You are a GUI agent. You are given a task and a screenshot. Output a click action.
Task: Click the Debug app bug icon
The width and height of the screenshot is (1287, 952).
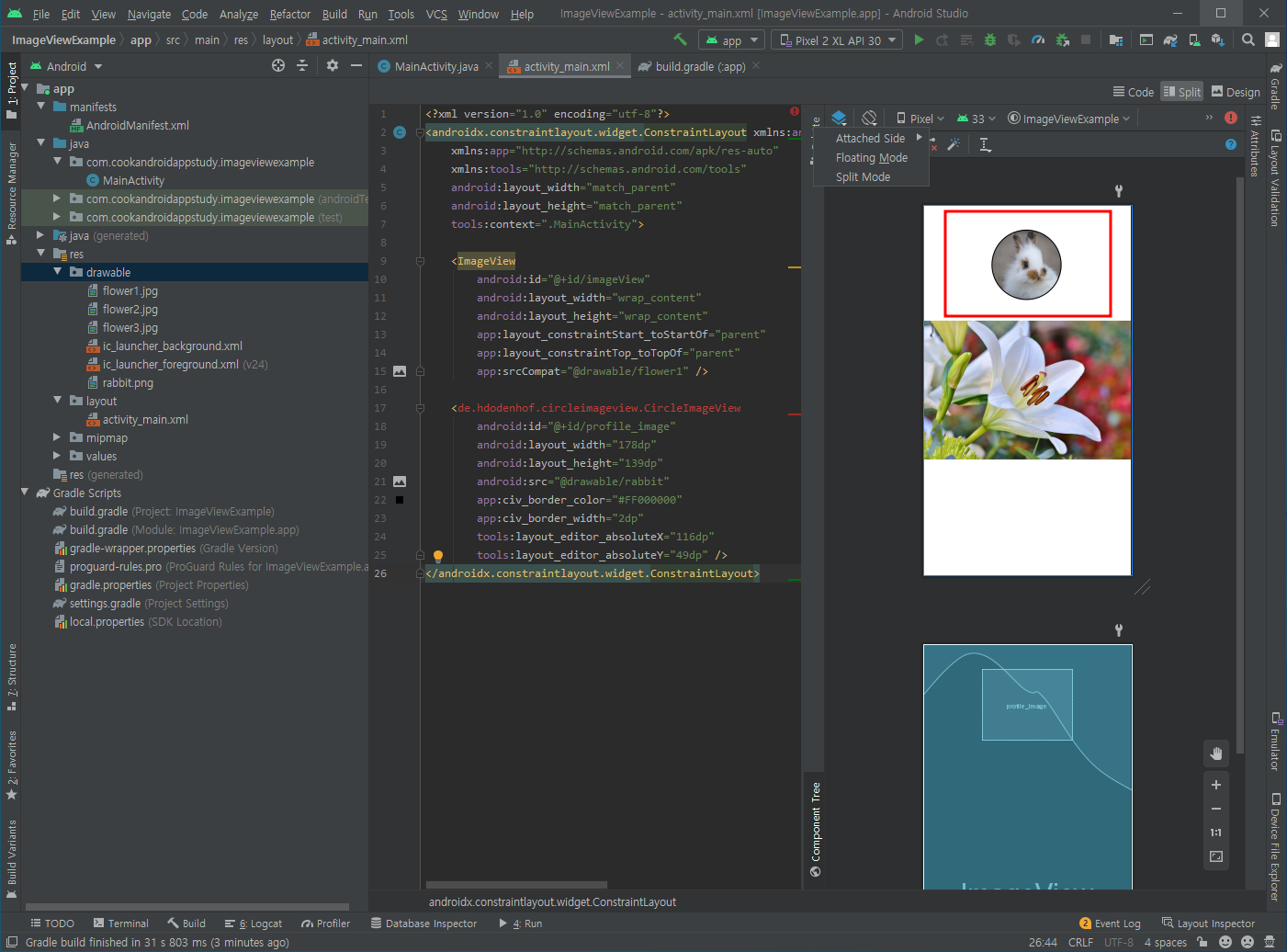(990, 40)
